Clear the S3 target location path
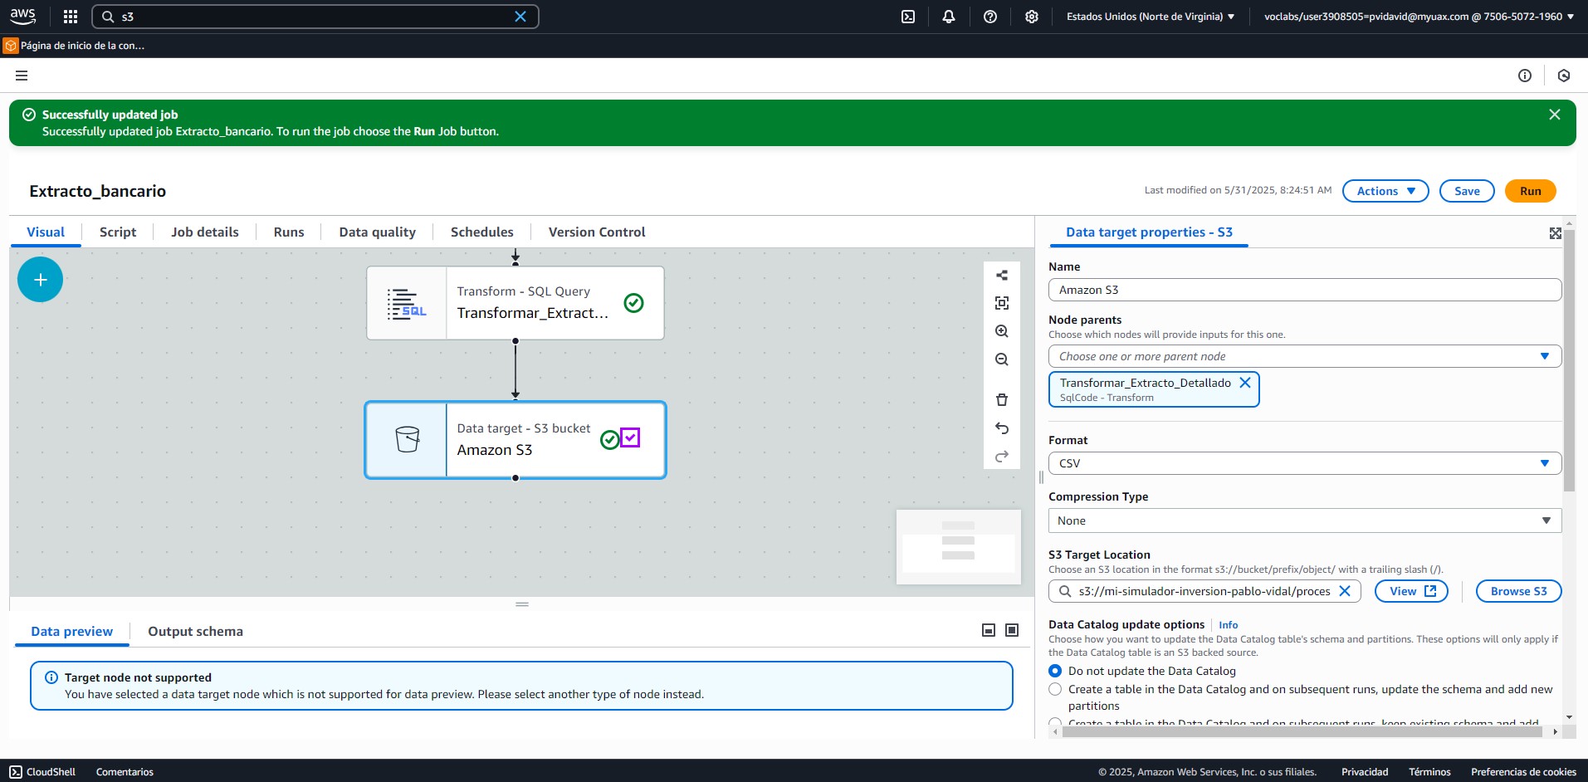The height and width of the screenshot is (782, 1588). tap(1345, 591)
